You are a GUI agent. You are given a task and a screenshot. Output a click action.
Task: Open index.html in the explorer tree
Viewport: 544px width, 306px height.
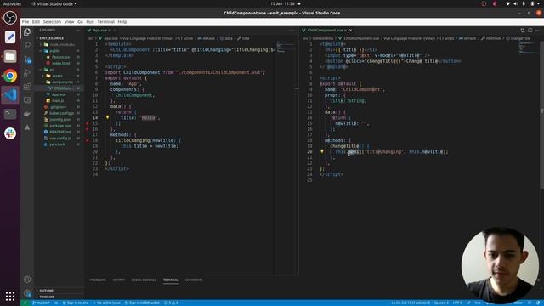[x=59, y=63]
